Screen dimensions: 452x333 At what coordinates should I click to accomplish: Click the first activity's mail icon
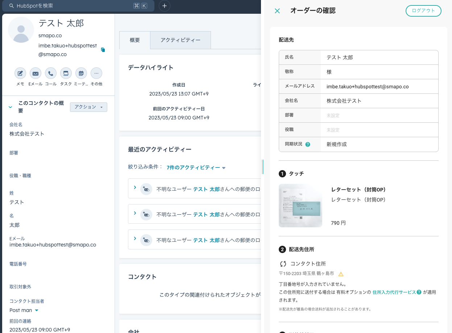146,189
